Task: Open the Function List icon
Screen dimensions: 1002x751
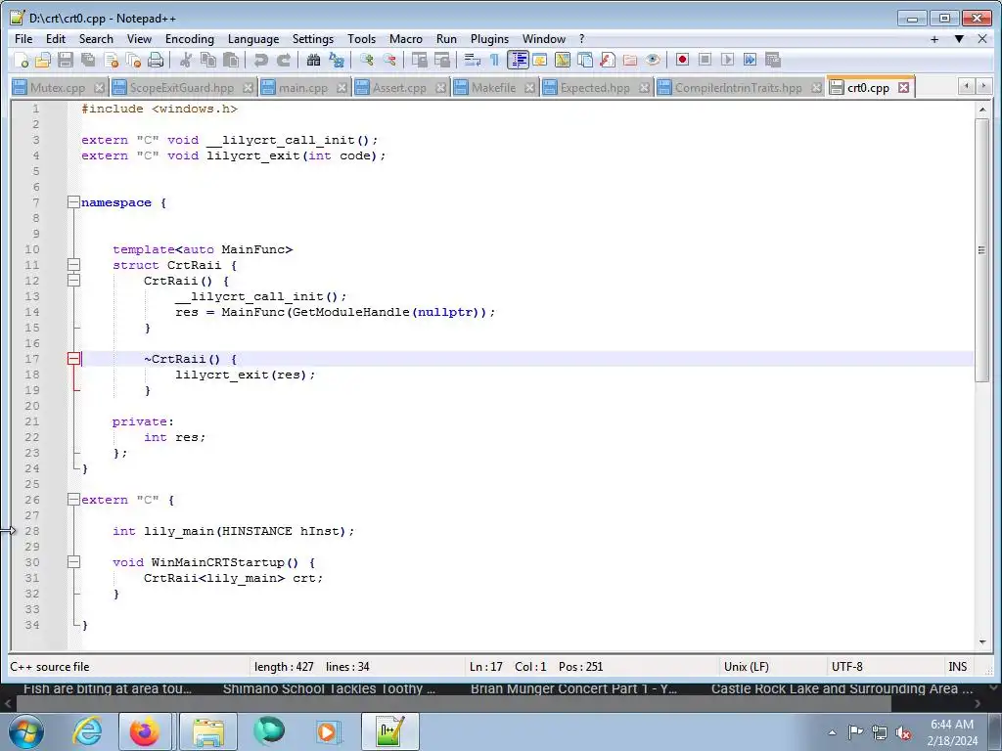Action: 607,60
